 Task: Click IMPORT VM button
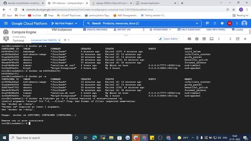tap(122, 30)
